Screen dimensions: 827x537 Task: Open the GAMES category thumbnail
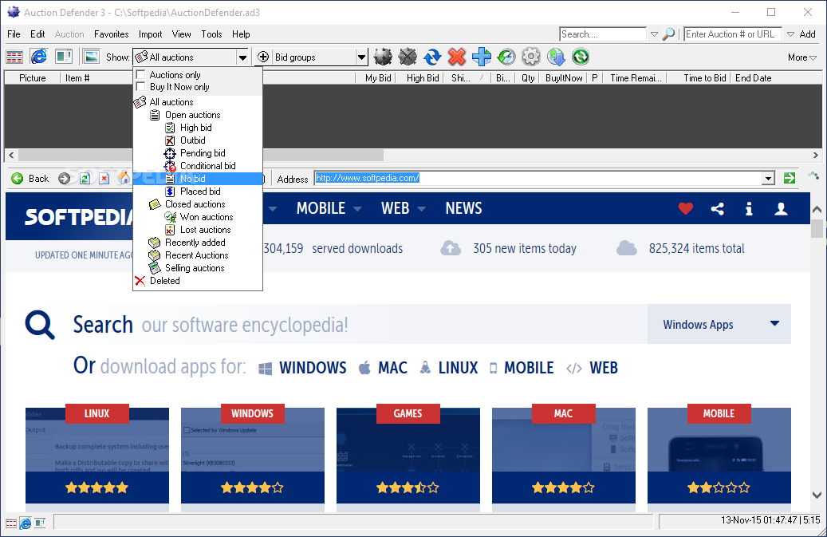click(408, 456)
